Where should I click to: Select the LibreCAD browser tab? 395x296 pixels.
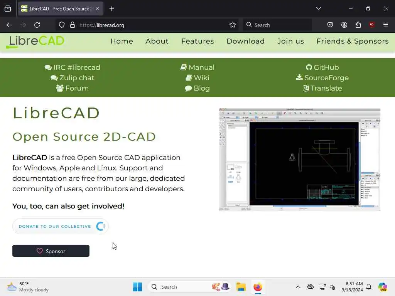[x=61, y=9]
